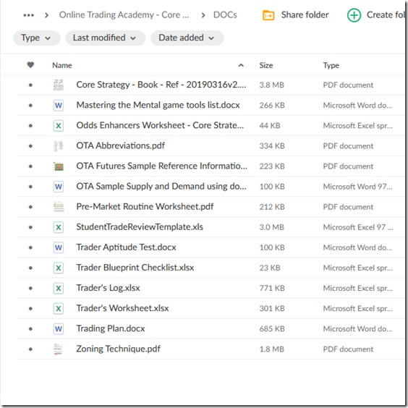The width and height of the screenshot is (408, 408).
Task: Click Word icon for OTA Sample Supply and Demand
Action: pos(59,187)
